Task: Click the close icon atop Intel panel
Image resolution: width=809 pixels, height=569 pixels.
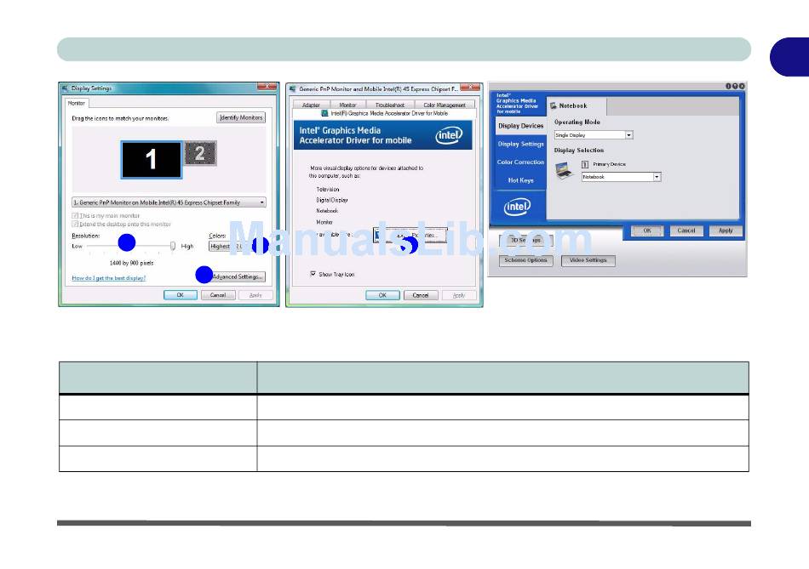Action: [x=742, y=86]
